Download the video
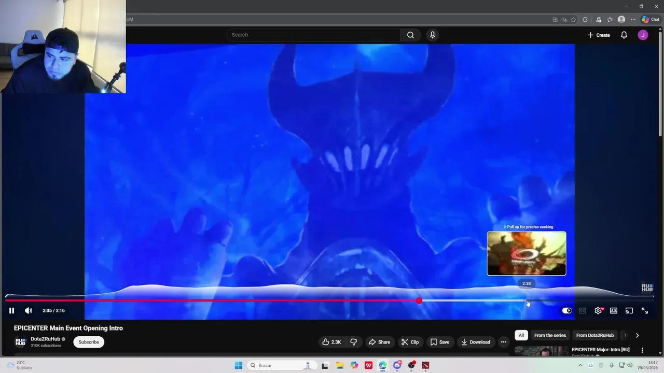664x373 pixels. pyautogui.click(x=476, y=342)
